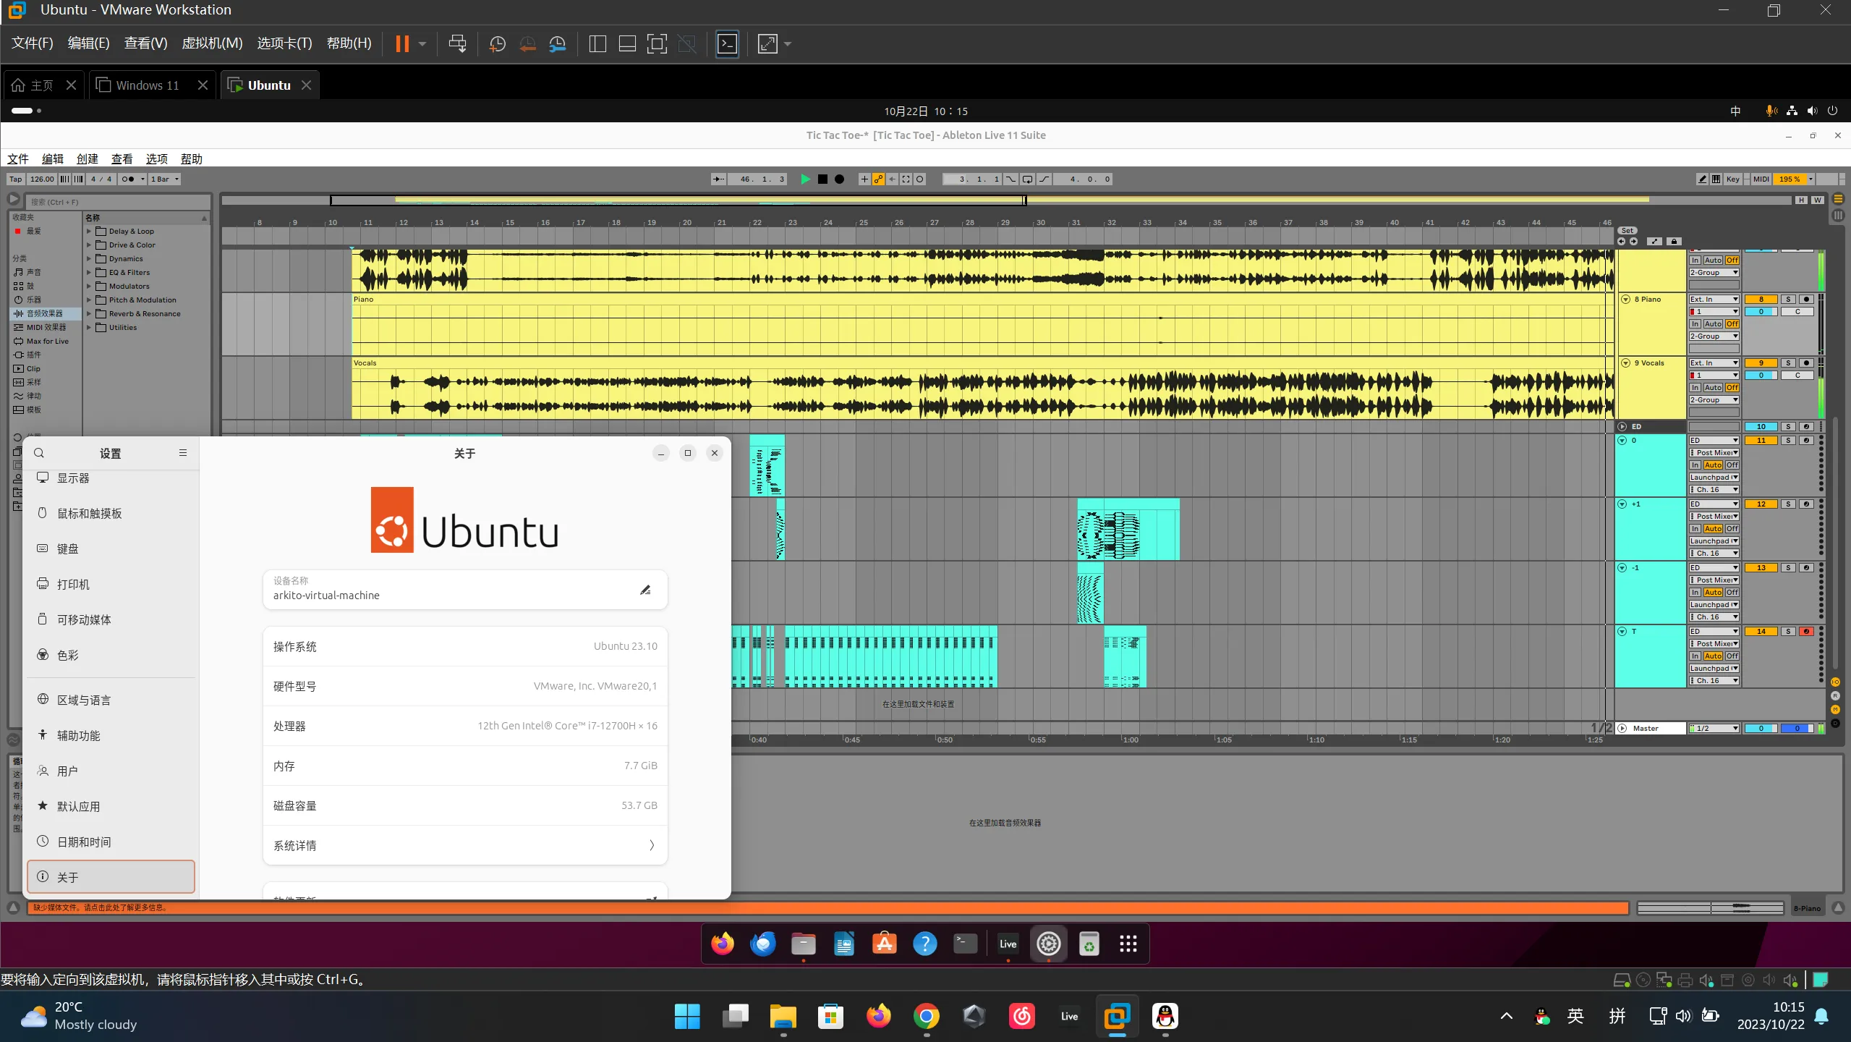Start playback with Ableton's play button
The height and width of the screenshot is (1042, 1851).
[x=805, y=179]
